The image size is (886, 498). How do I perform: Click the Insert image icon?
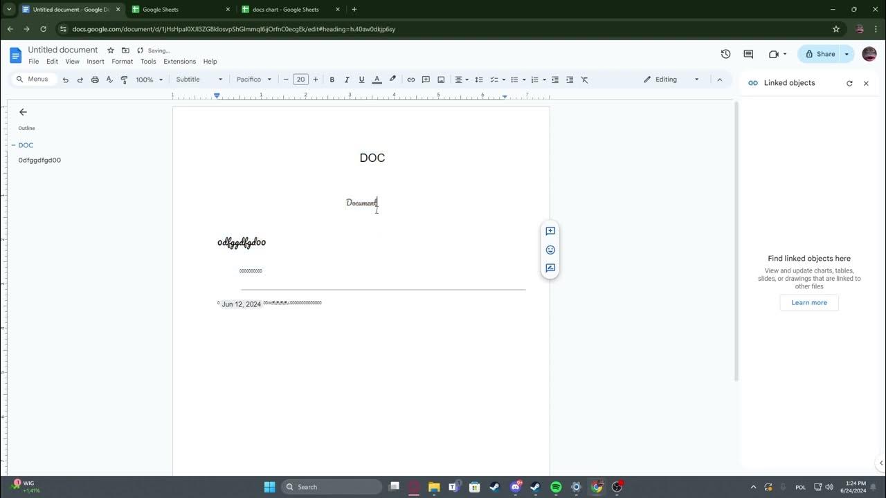coord(441,80)
